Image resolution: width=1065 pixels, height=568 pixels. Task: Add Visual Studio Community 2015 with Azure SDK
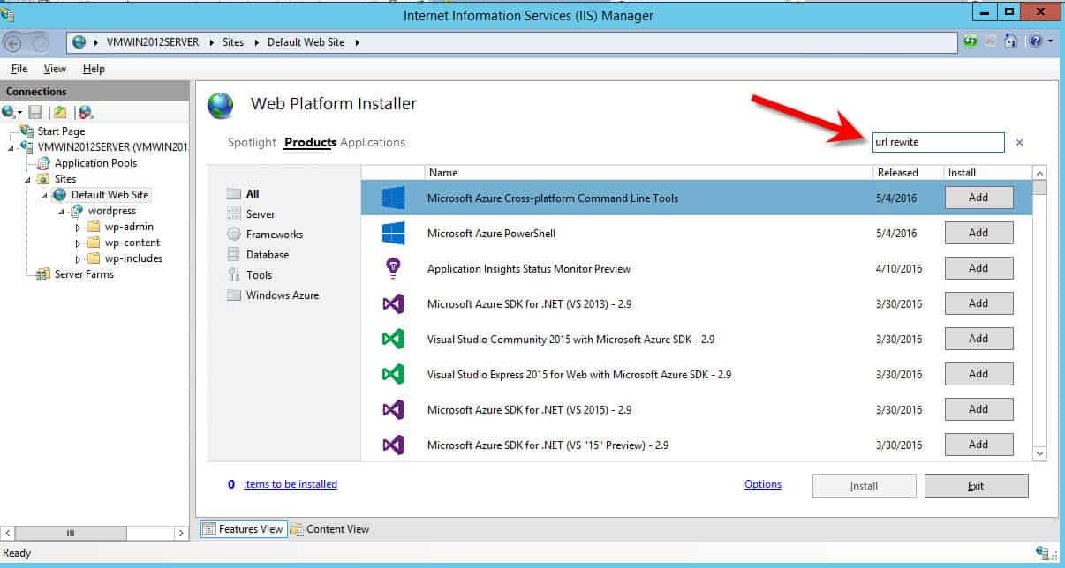978,339
